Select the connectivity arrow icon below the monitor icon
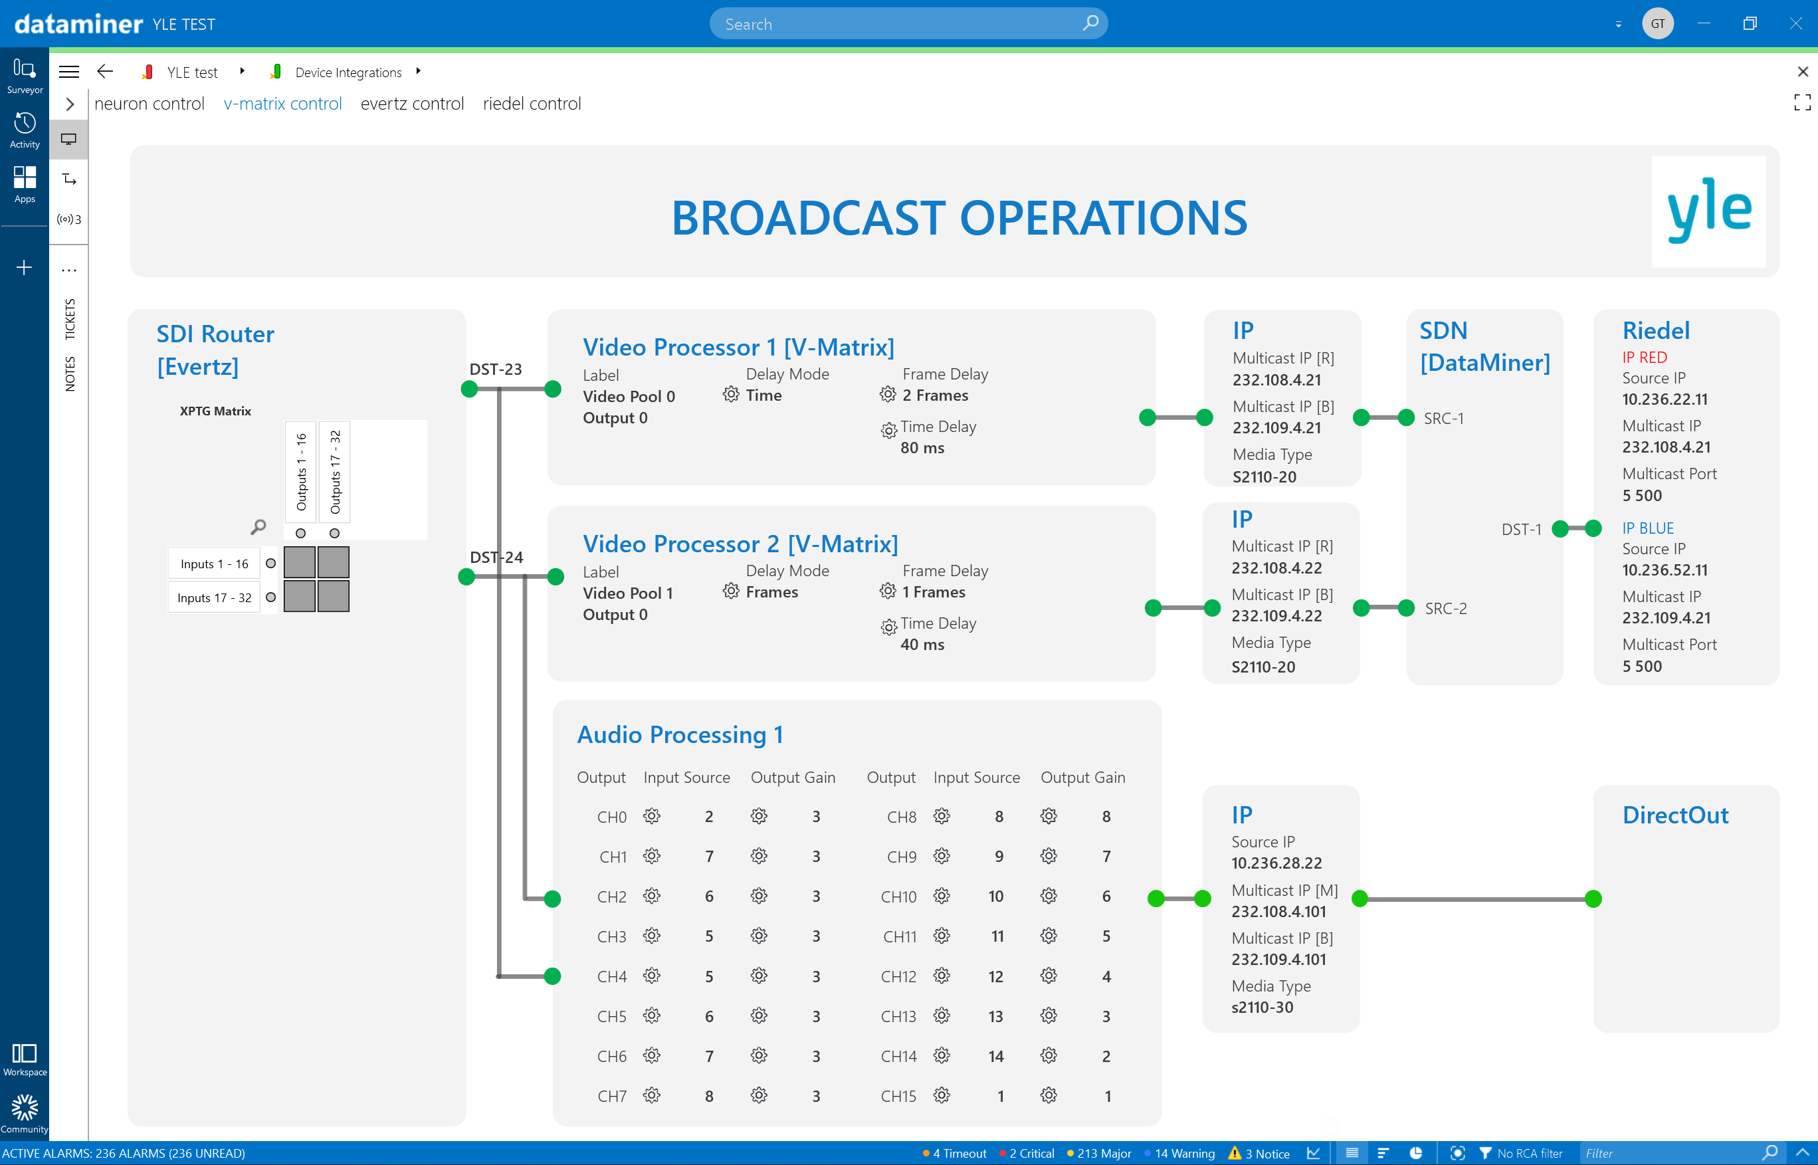Image resolution: width=1818 pixels, height=1165 pixels. tap(69, 179)
